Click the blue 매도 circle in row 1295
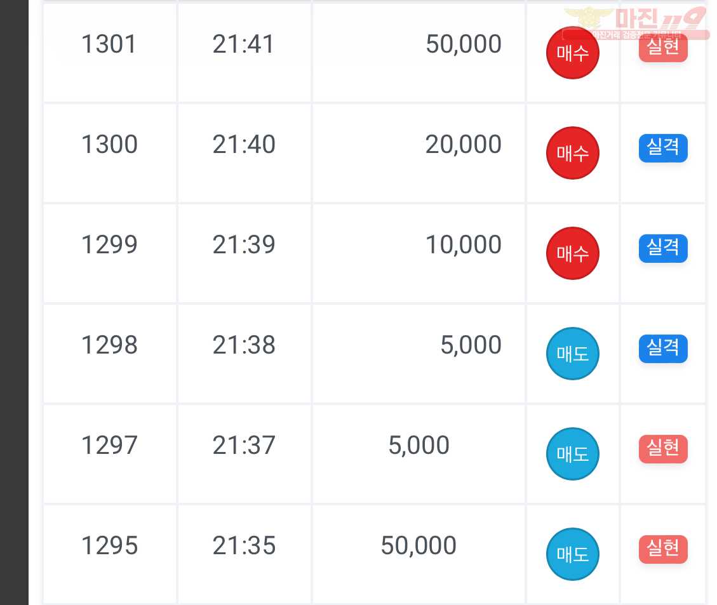The width and height of the screenshot is (717, 605). 572,554
